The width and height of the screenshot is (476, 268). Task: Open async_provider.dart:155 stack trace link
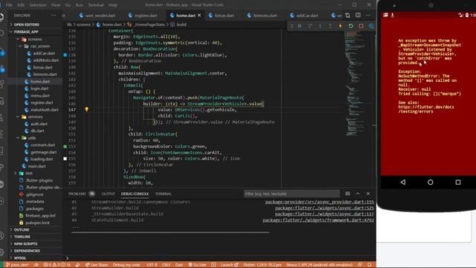tap(319, 202)
